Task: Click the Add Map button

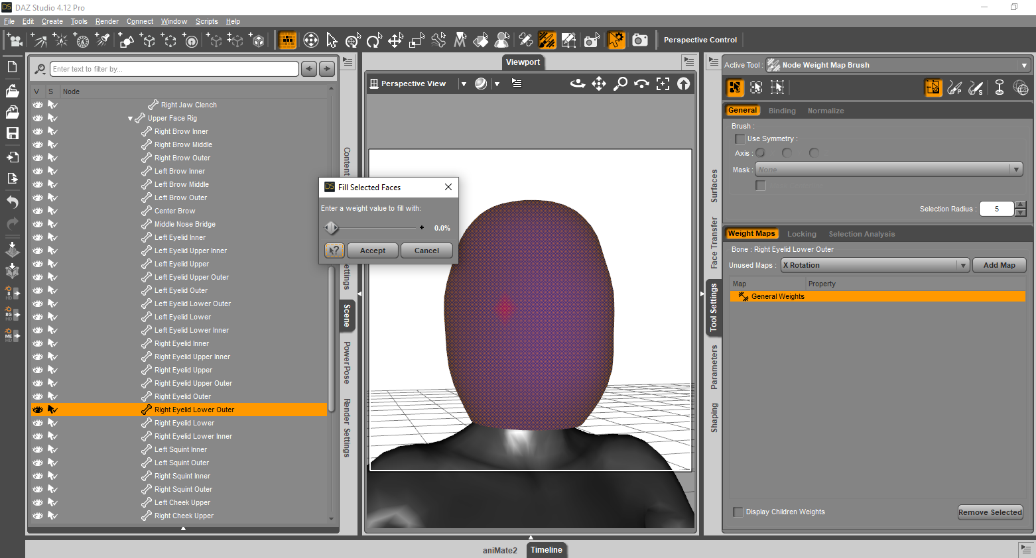Action: pos(999,265)
